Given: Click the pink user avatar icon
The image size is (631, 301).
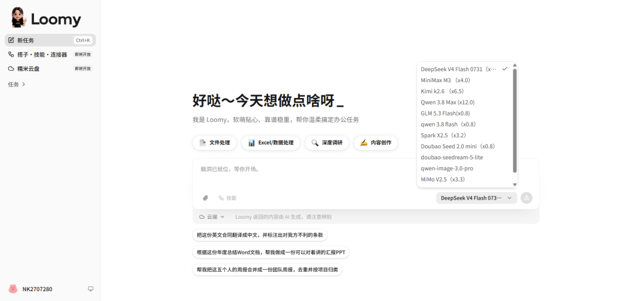Looking at the screenshot, I should coord(13,289).
